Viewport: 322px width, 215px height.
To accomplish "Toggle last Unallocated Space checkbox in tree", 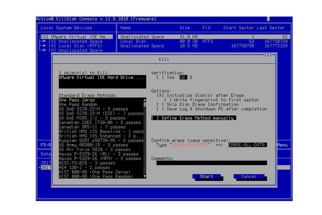I will [52, 51].
